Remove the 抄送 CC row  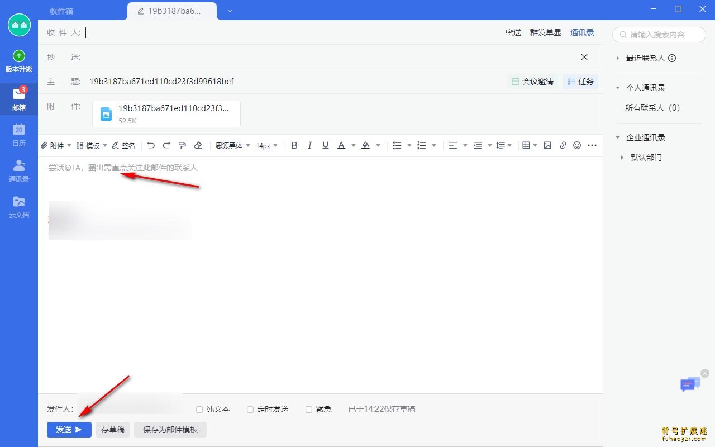click(x=584, y=57)
